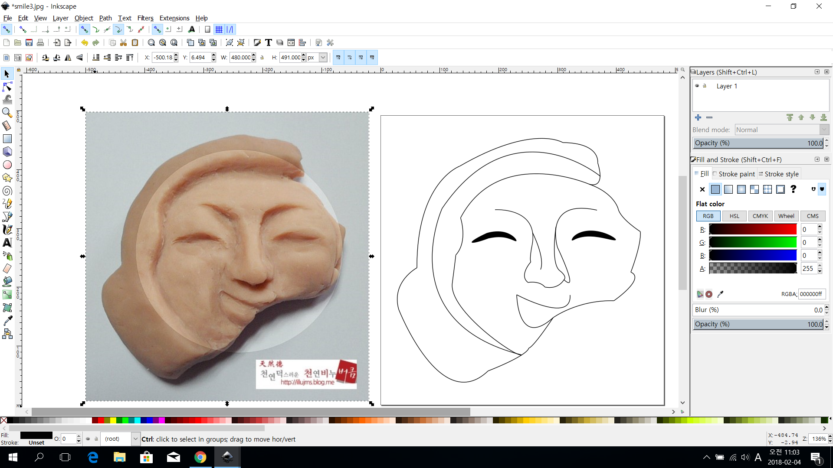
Task: Select the Tweak tool
Action: [x=7, y=100]
